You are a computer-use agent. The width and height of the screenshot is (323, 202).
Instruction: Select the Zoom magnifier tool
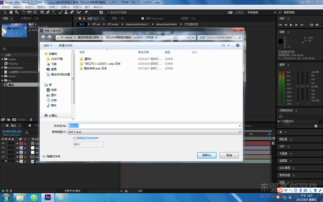pyautogui.click(x=17, y=12)
